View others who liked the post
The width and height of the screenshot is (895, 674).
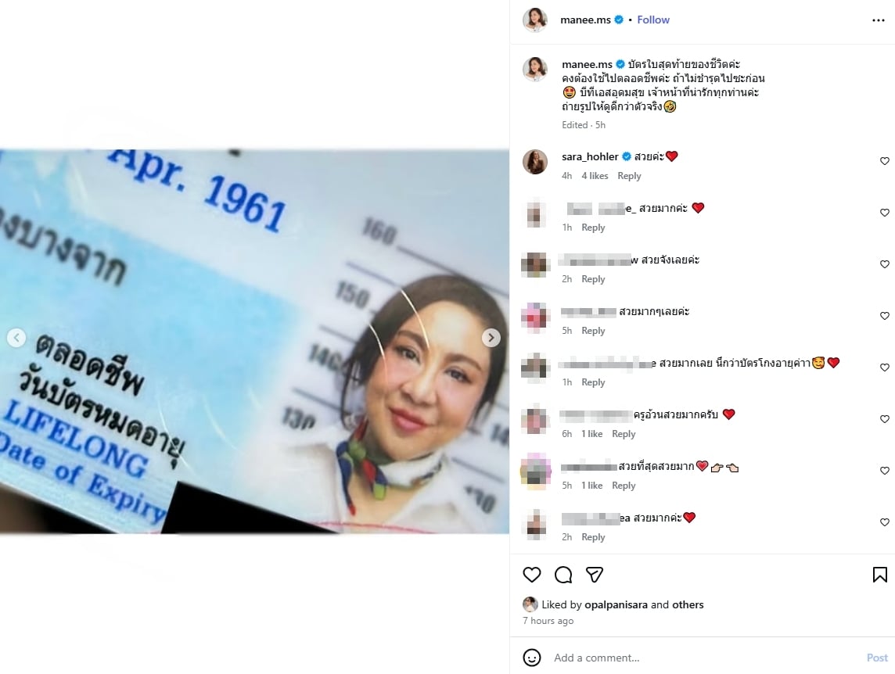688,604
